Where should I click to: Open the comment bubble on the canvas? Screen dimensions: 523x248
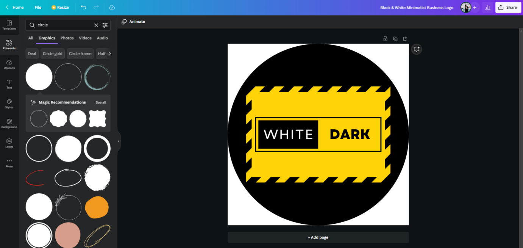[x=416, y=49]
